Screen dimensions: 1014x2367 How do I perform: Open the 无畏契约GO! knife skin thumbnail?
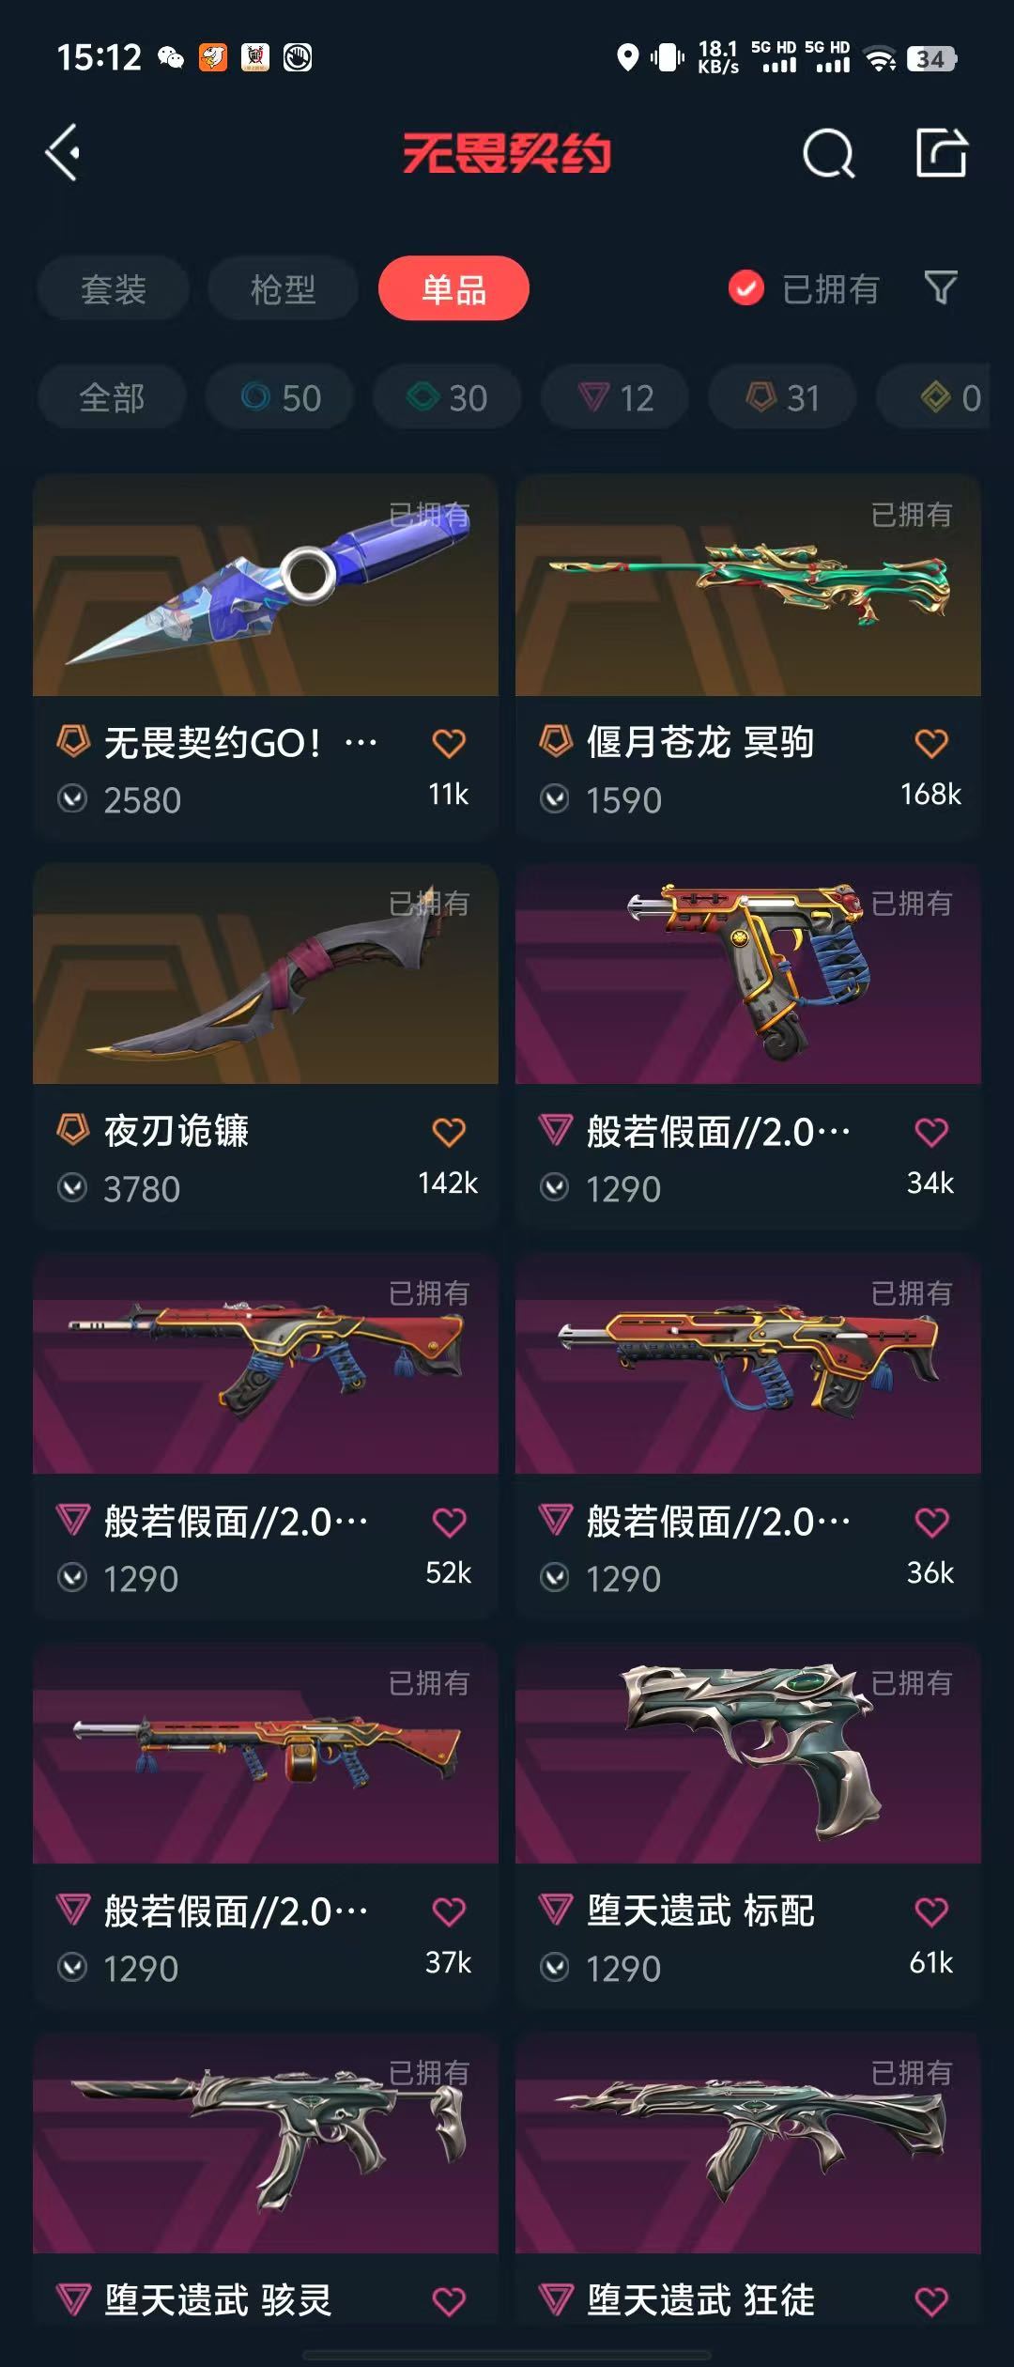pyautogui.click(x=266, y=584)
